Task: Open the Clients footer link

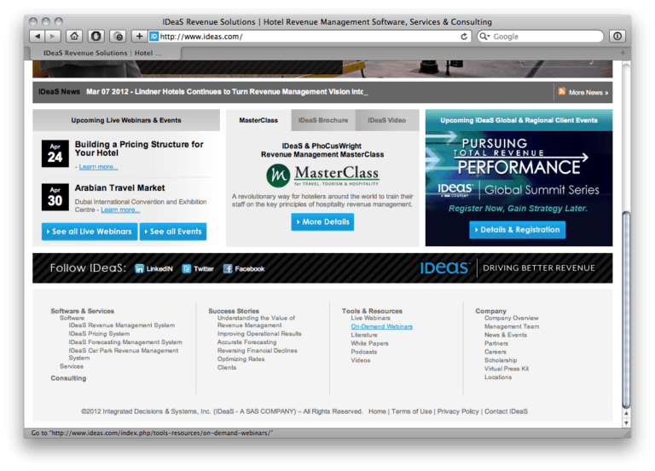Action: pos(227,368)
